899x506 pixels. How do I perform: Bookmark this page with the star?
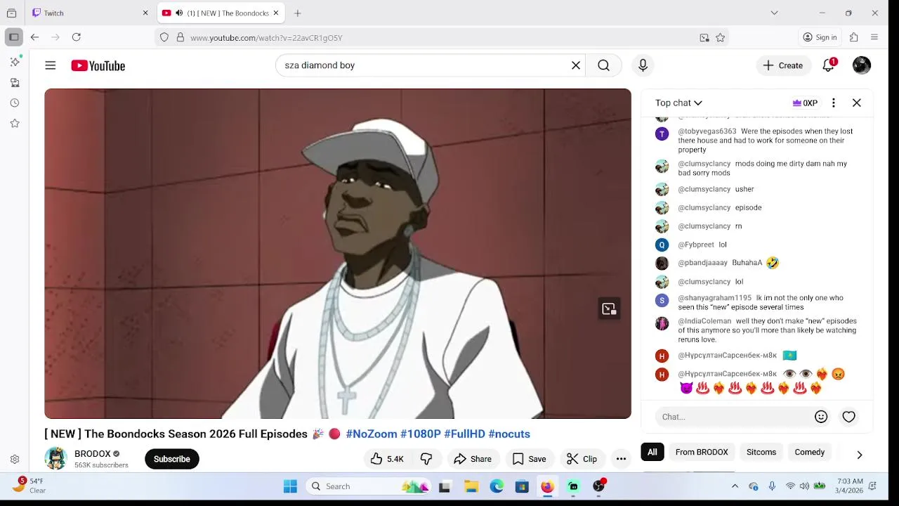(x=720, y=38)
